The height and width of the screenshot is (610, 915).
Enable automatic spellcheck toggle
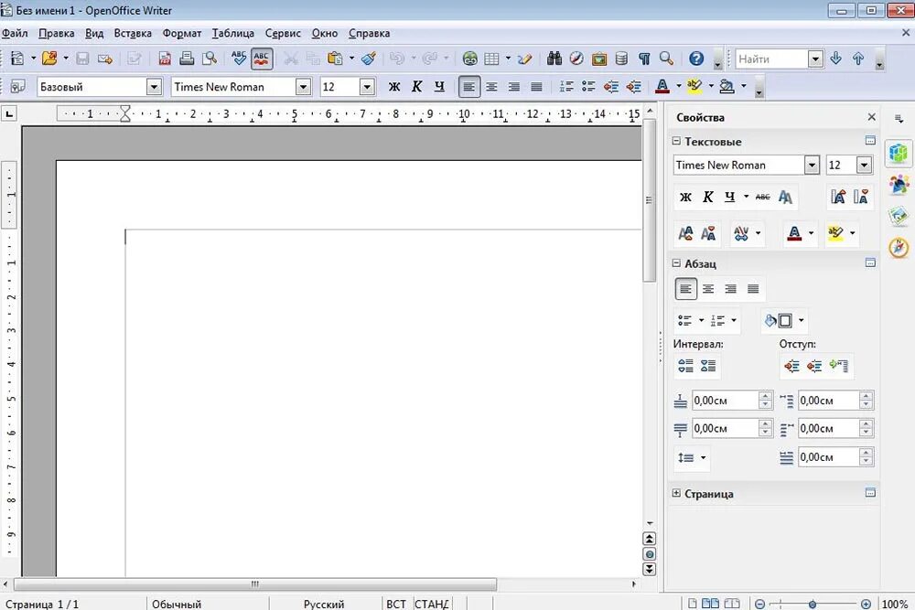tap(261, 58)
